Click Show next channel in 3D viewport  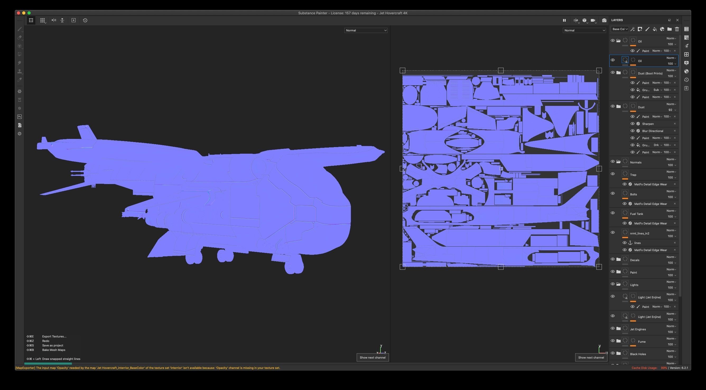373,358
